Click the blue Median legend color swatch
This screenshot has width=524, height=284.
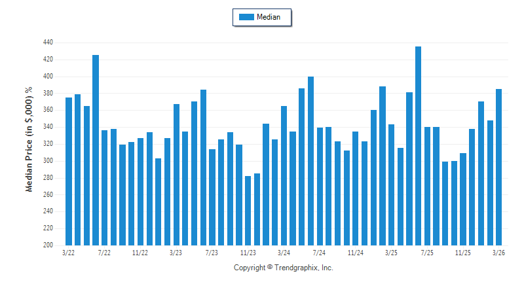246,17
